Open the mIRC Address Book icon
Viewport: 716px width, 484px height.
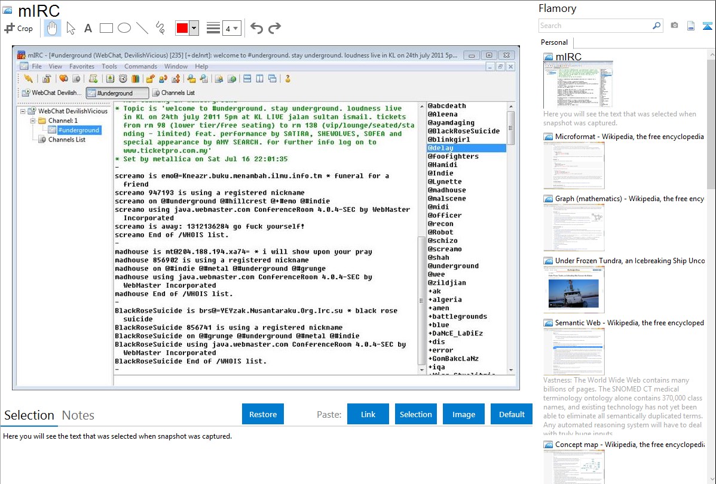click(x=110, y=79)
